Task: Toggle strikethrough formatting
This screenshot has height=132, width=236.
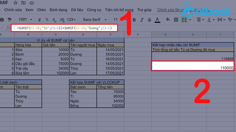Action: click(149, 20)
